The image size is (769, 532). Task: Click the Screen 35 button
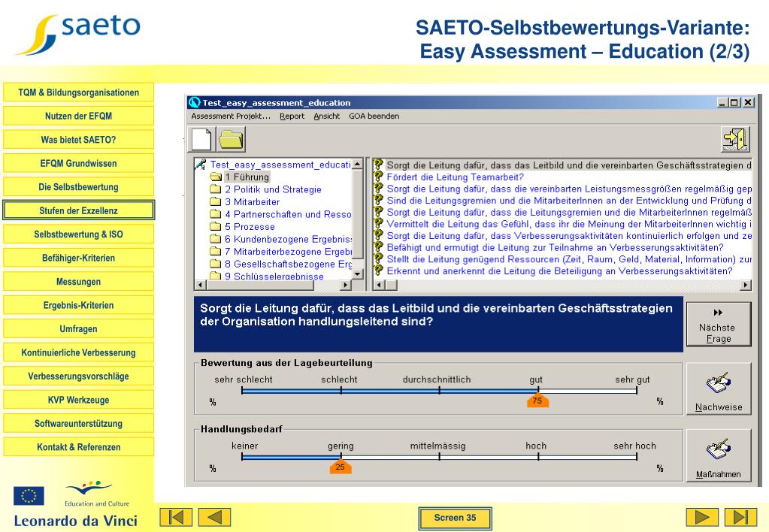point(455,518)
